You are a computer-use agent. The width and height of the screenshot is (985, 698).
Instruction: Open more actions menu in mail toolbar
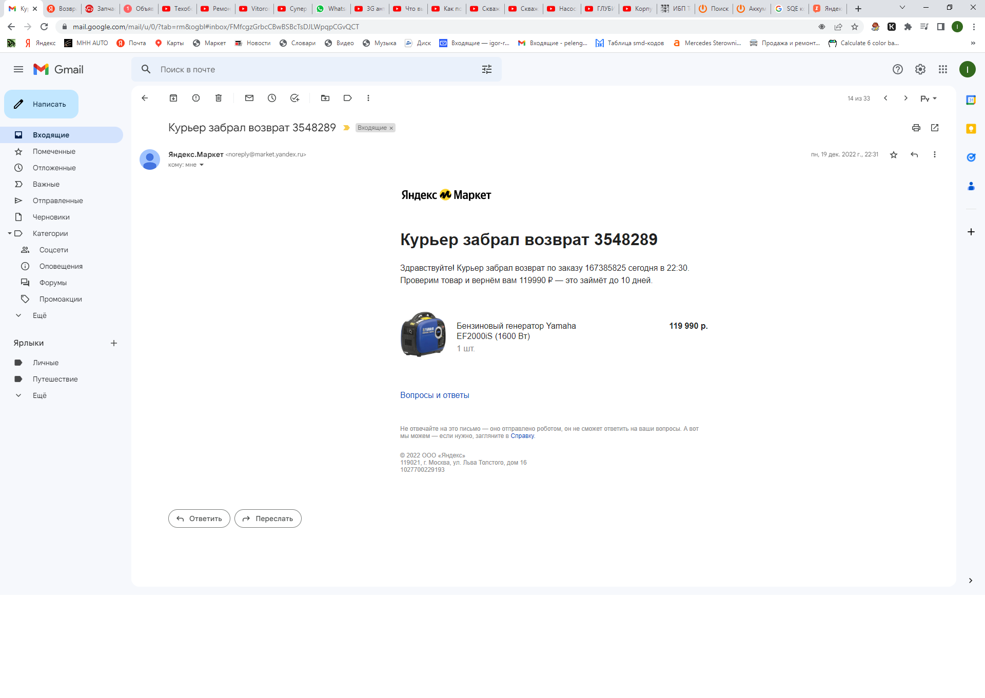(x=368, y=98)
